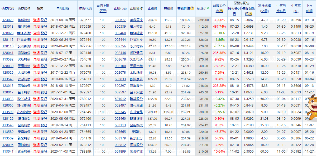
Task: Open bond code 113041 link
Action: click(8, 152)
